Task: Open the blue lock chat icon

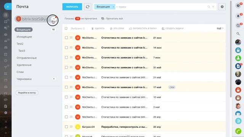Action: (238, 50)
